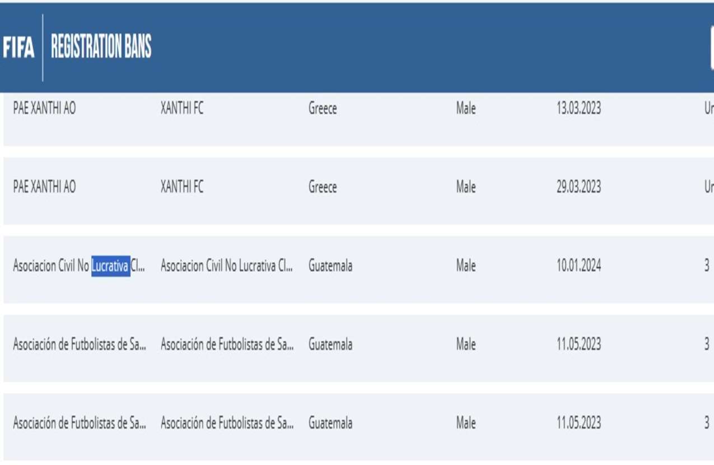Screen dimensions: 714x465
Task: Select the date 13.03.2023
Action: [x=578, y=109]
